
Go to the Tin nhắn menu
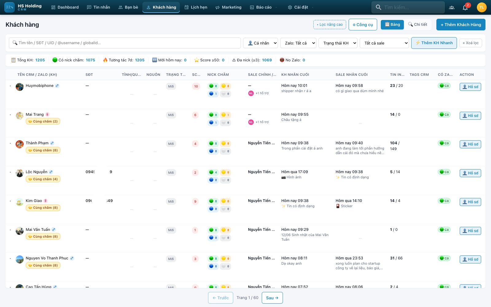(99, 7)
